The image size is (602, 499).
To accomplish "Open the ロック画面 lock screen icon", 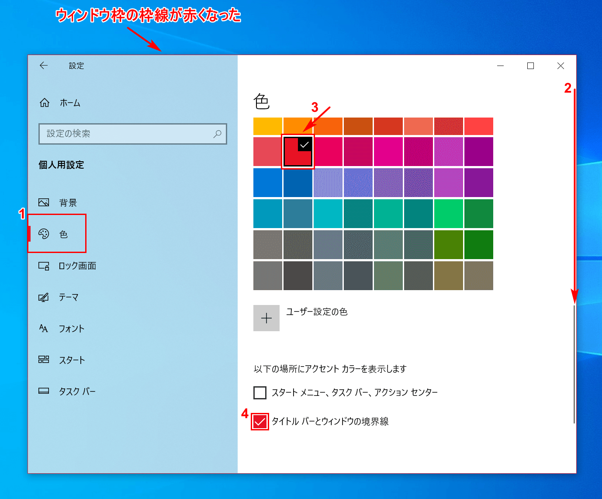I will point(44,266).
